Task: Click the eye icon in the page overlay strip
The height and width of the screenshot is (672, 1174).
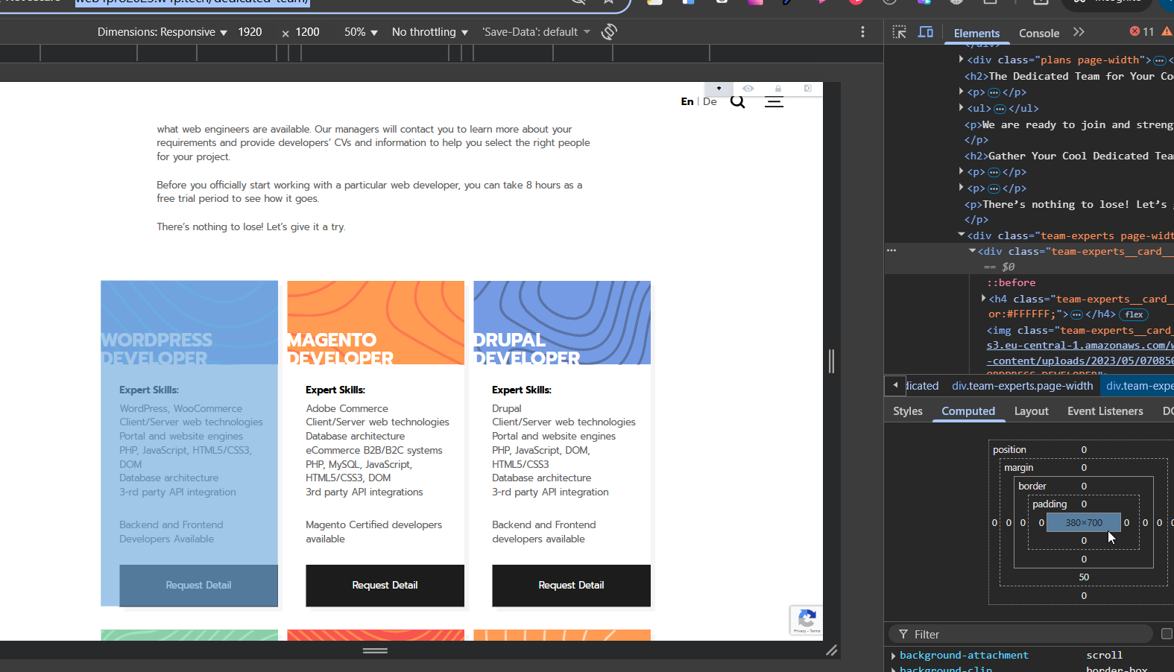Action: click(x=748, y=89)
